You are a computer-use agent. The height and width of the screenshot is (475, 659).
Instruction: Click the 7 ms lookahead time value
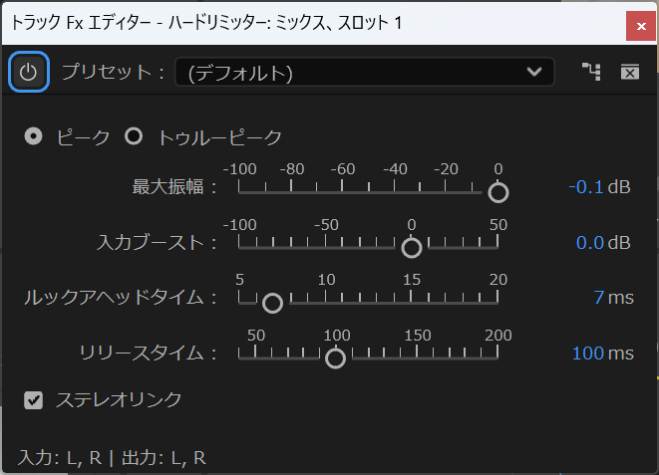[598, 298]
